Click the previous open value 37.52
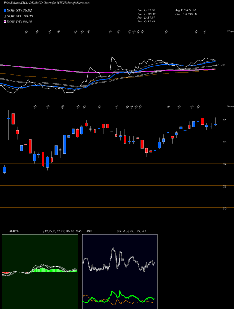Viewport: 234px width, 309px height. 151,10
